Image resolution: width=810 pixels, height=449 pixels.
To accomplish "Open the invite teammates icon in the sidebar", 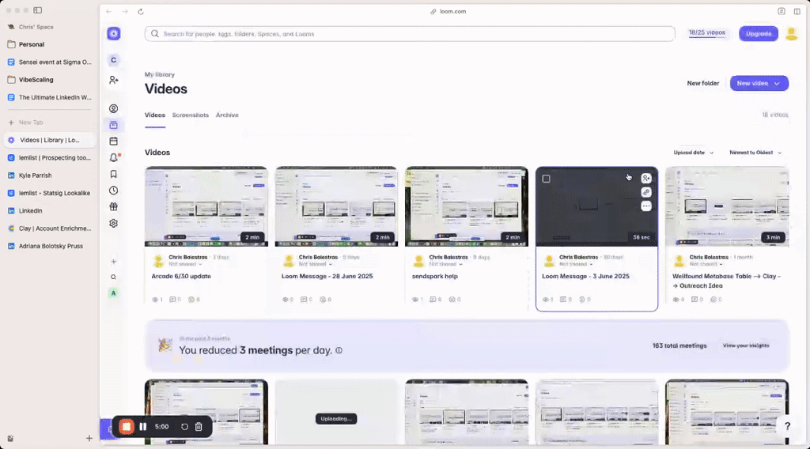I will (x=114, y=80).
